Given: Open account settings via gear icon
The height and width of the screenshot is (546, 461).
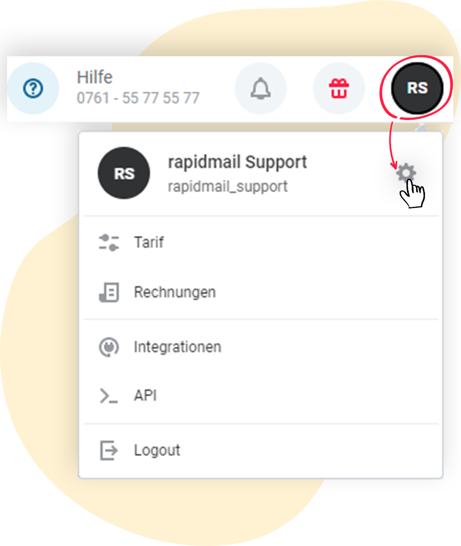Looking at the screenshot, I should 406,173.
